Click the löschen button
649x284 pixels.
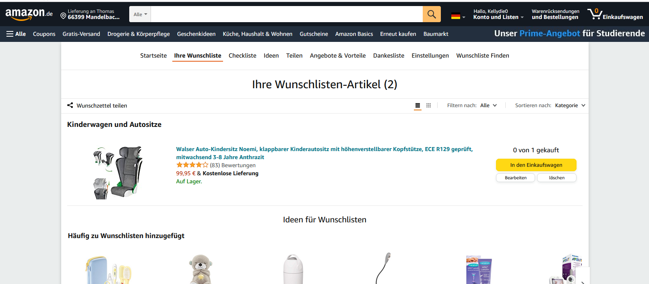pyautogui.click(x=557, y=178)
